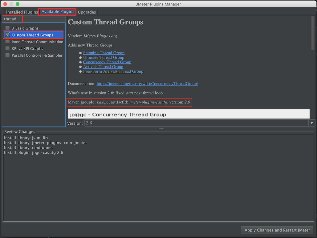Open the Version 2.6 dropdown
The image size is (317, 238).
[x=200, y=123]
